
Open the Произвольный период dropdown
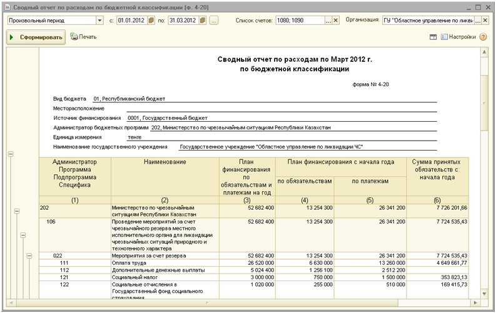tap(99, 21)
